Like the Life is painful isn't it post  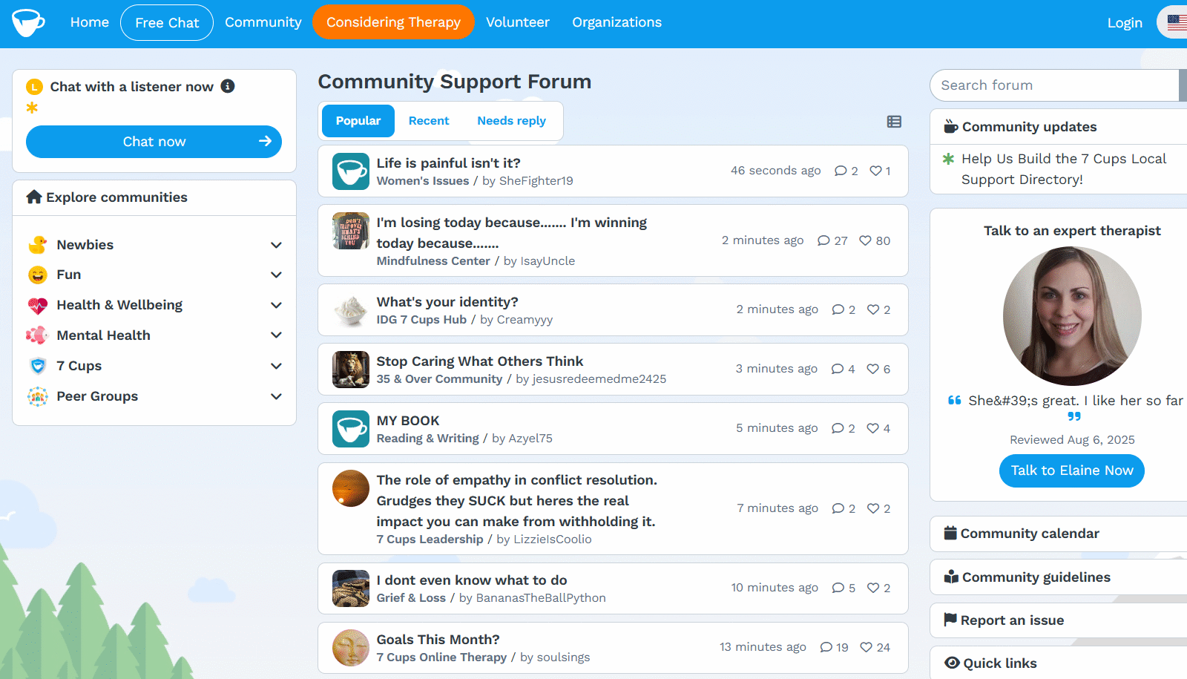click(875, 171)
